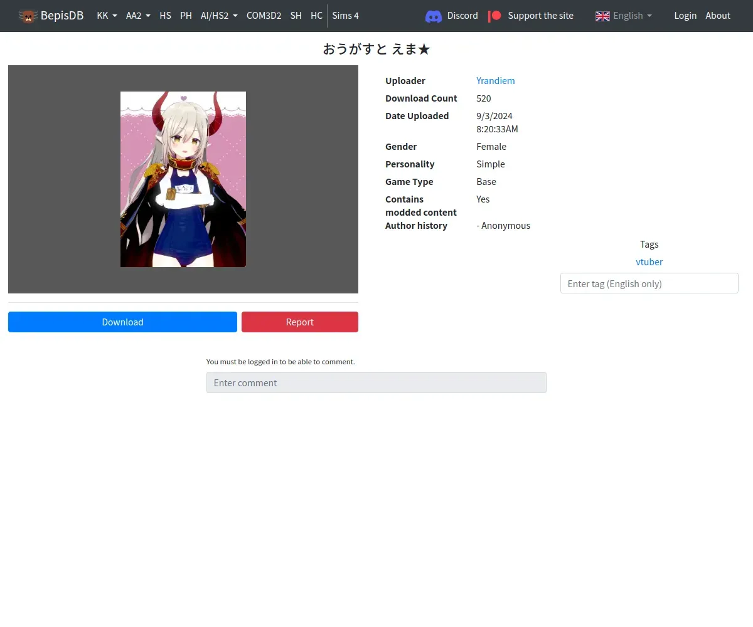Click the Login link
753x627 pixels.
(x=685, y=16)
